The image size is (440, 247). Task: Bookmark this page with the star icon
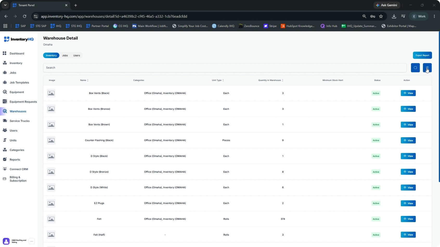(381, 16)
